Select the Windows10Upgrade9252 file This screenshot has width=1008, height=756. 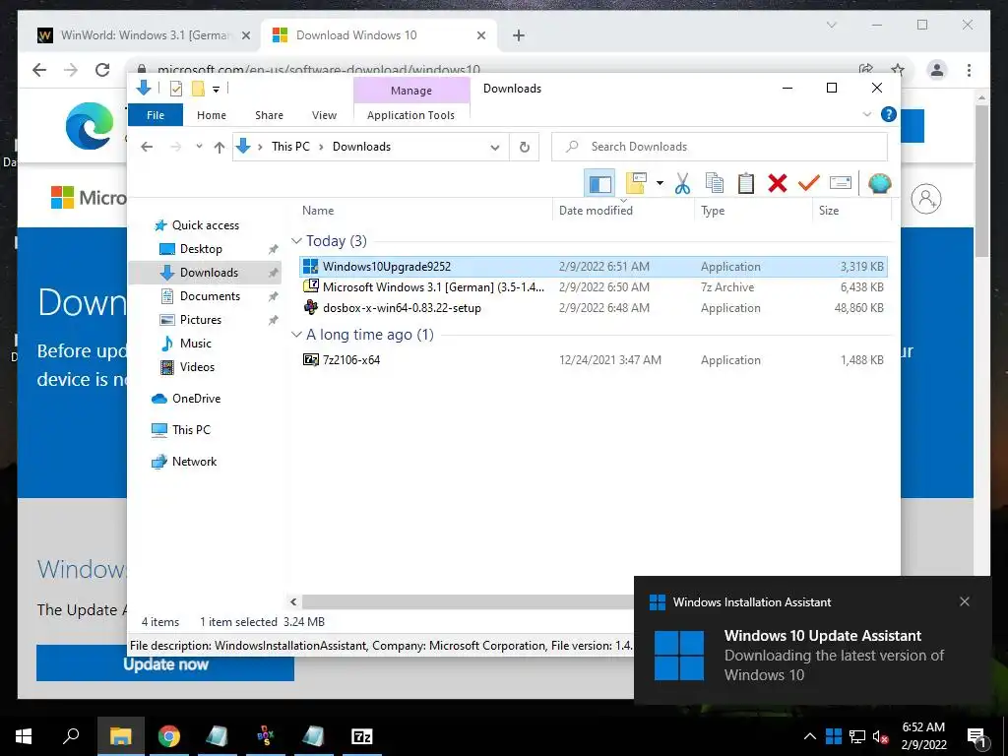[x=594, y=267]
